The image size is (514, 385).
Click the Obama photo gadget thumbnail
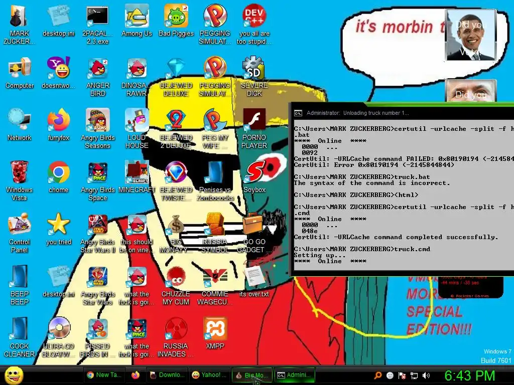point(471,35)
